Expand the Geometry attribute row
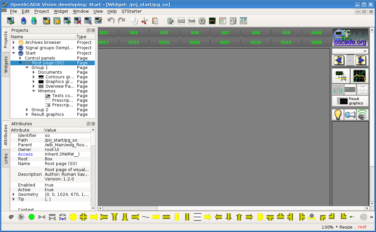The height and width of the screenshot is (232, 376). (14, 195)
